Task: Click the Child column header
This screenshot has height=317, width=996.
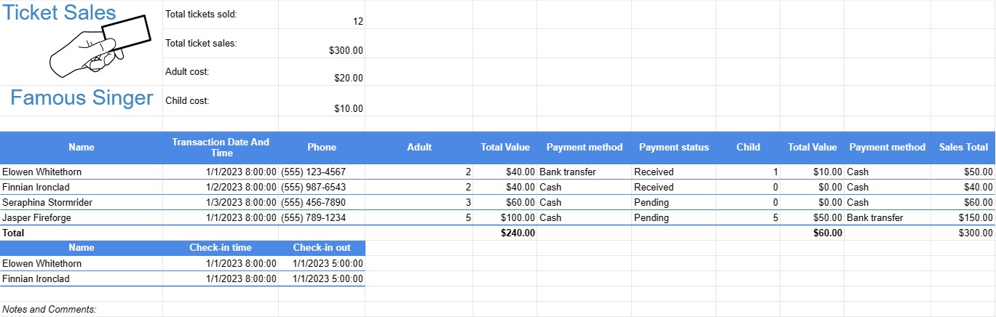Action: (748, 147)
